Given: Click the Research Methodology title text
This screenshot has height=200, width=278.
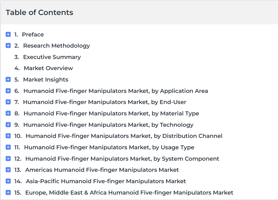Looking at the screenshot, I should pos(57,46).
